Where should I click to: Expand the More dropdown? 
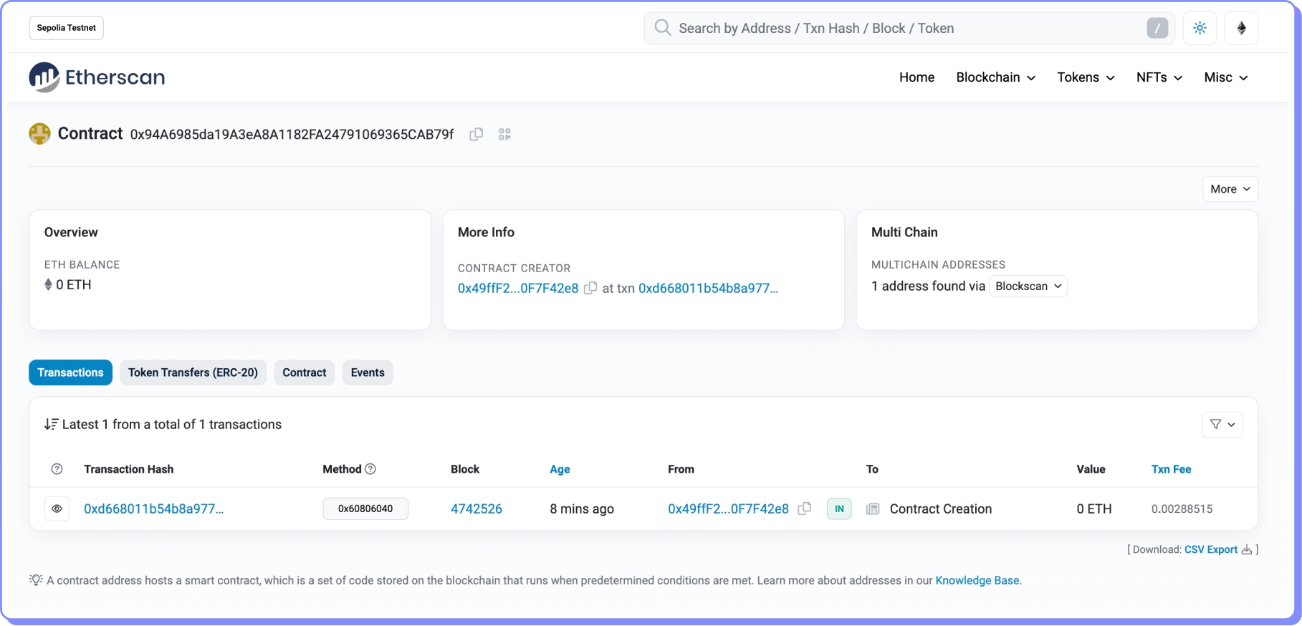(1230, 189)
